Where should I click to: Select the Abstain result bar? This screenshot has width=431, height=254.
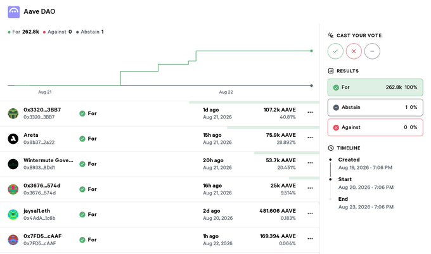pos(375,108)
